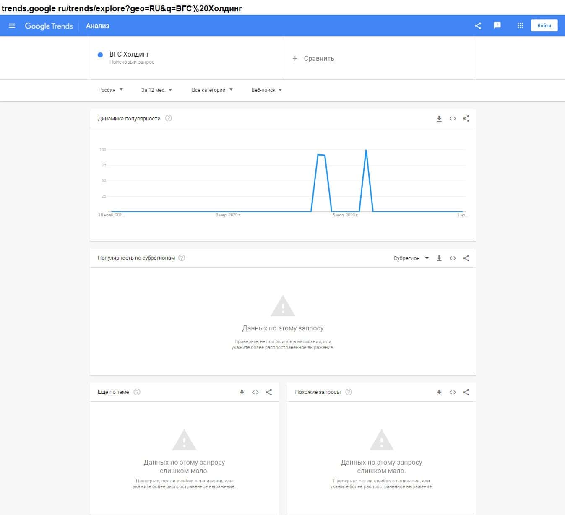Open embed code for Динамика популярности chart

[x=453, y=119]
